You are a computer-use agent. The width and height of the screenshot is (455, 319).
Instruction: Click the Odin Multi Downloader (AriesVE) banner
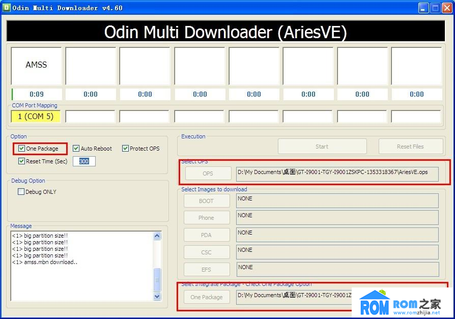pos(226,32)
